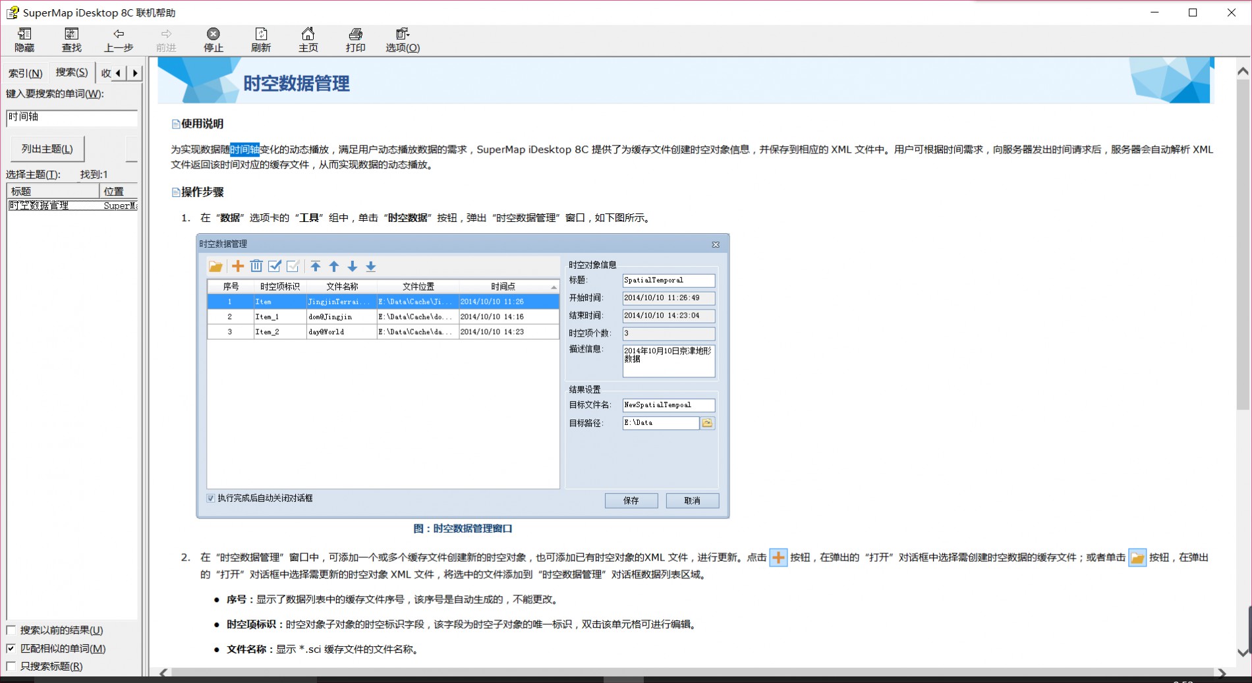Select highlighted row Item JingjinTerrai
The image size is (1252, 683).
point(383,302)
